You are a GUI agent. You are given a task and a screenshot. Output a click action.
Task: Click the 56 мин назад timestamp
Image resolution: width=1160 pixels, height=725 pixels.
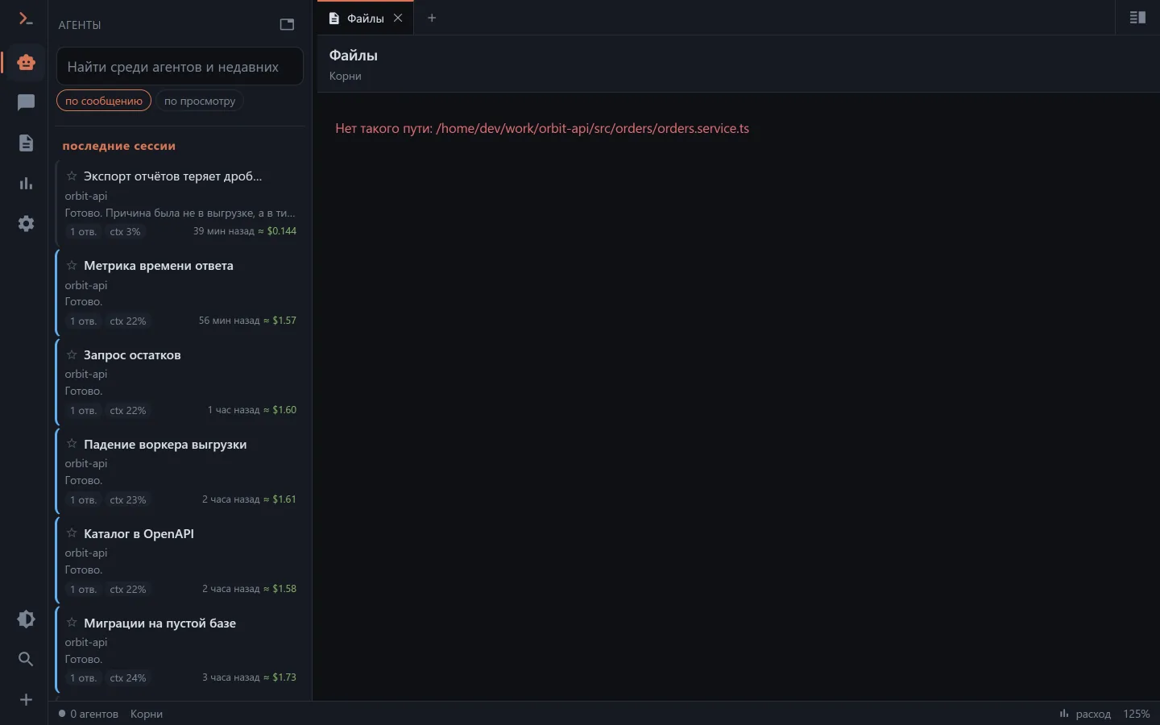click(230, 321)
